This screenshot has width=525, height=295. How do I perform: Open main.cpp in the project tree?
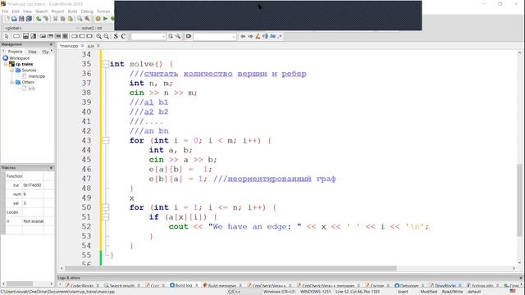(36, 76)
